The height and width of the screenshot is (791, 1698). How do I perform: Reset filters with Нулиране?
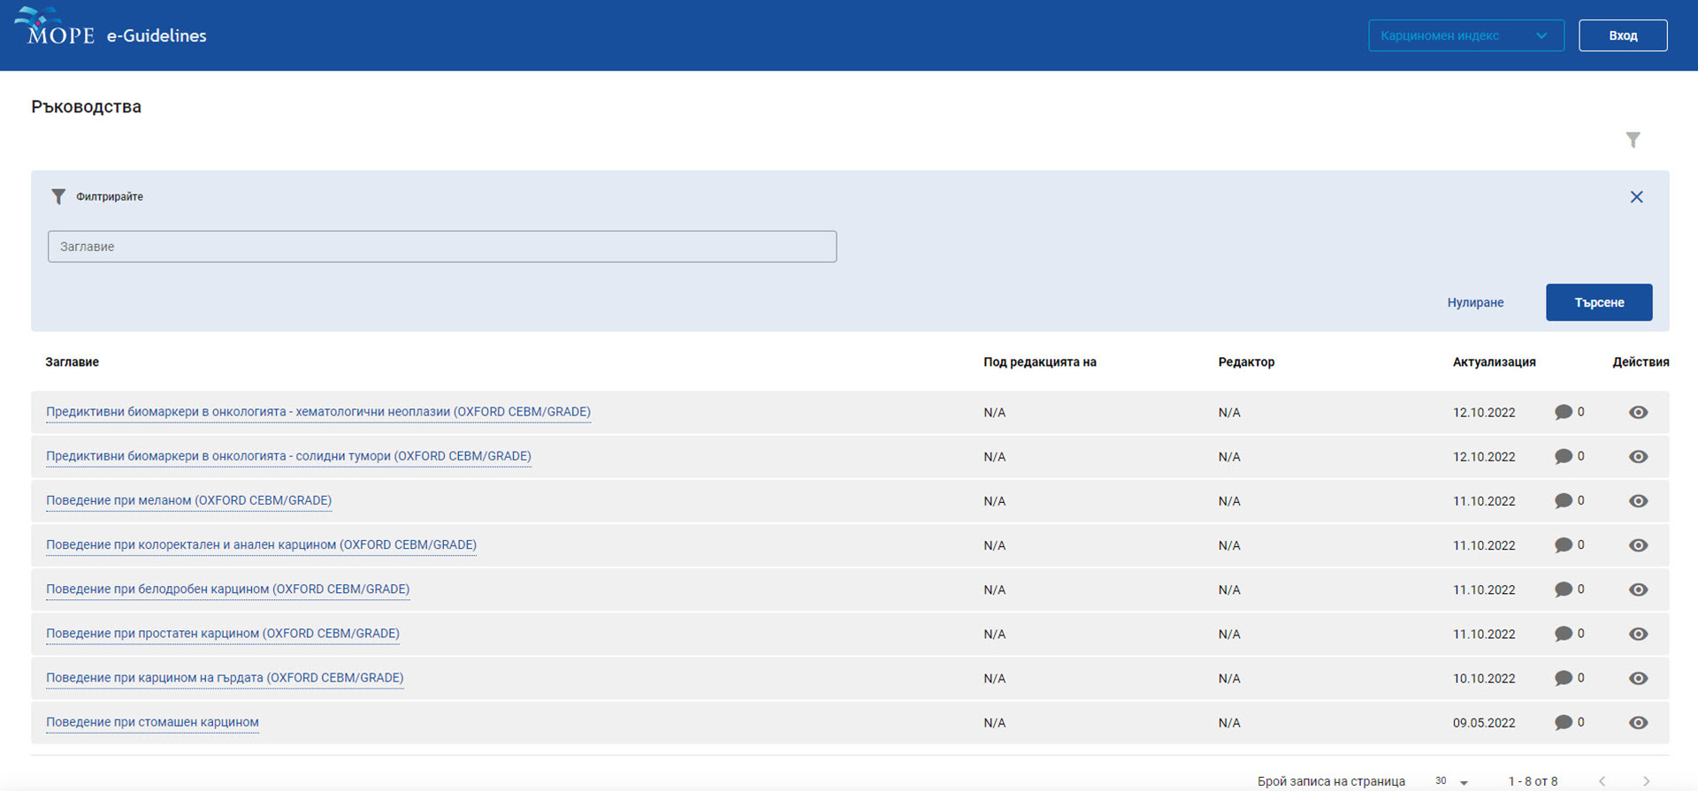click(1475, 302)
